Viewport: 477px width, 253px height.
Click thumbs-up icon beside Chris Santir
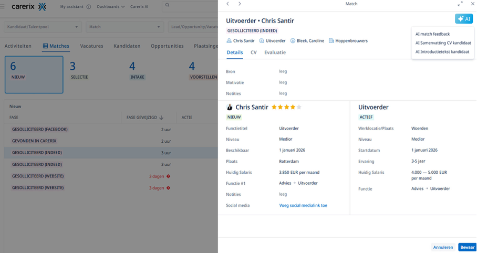coord(230,107)
